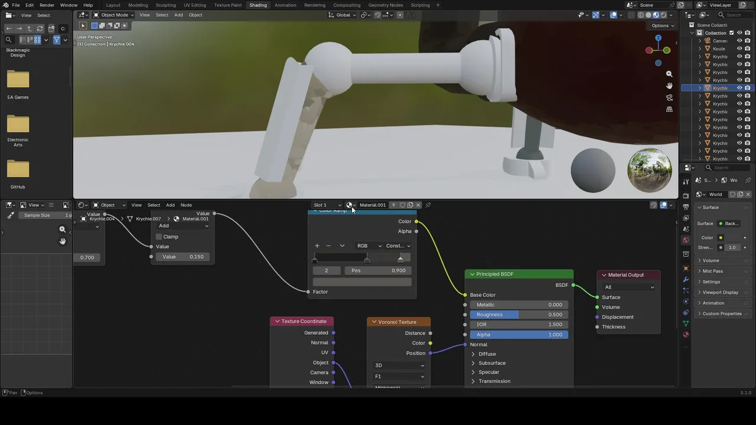
Task: Hide Koule object with eye icon
Action: click(739, 49)
